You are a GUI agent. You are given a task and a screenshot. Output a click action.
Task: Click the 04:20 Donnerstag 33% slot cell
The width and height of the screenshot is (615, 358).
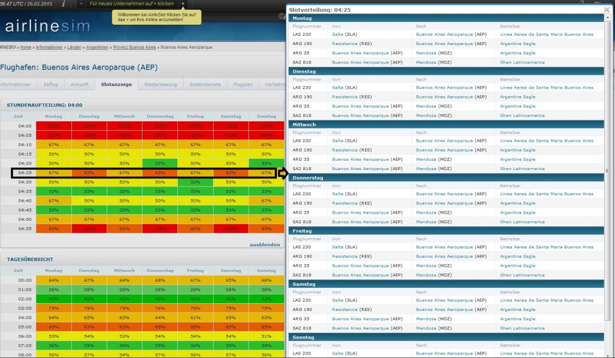160,163
